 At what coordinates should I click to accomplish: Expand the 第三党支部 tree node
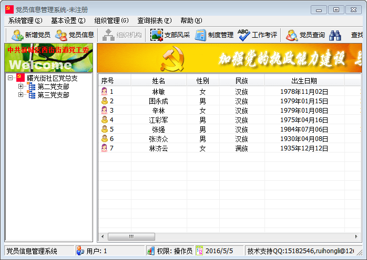tap(21, 95)
